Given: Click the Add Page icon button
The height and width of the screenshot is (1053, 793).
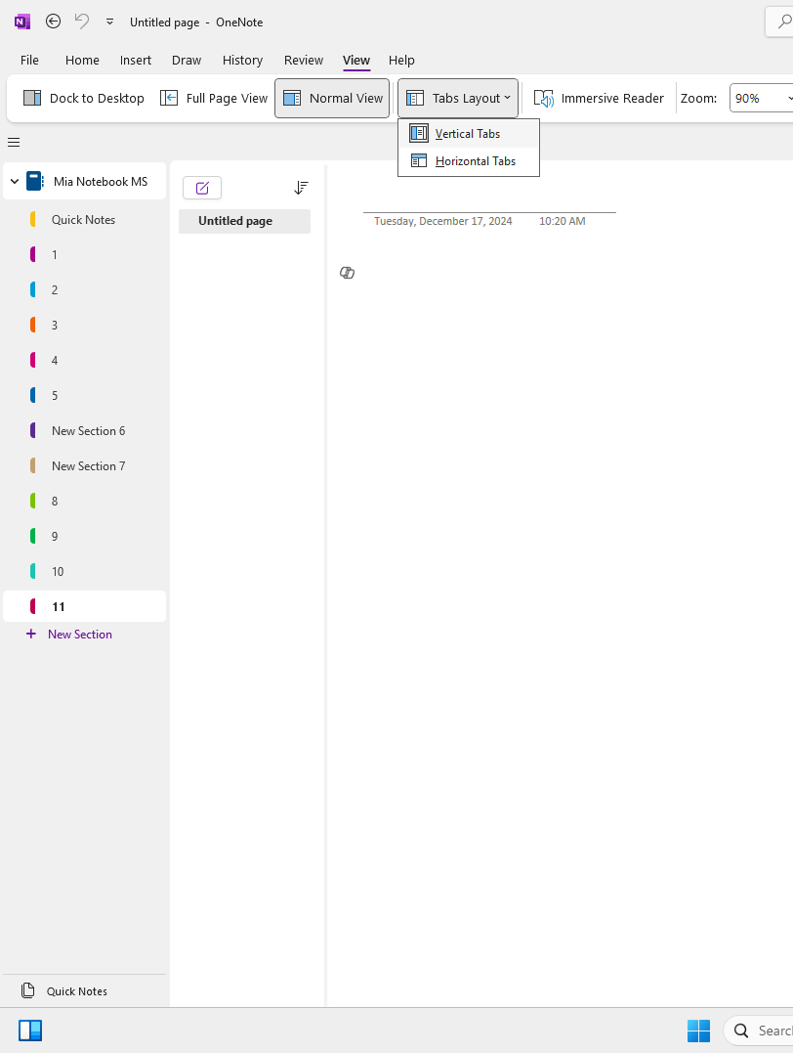Looking at the screenshot, I should (x=202, y=188).
